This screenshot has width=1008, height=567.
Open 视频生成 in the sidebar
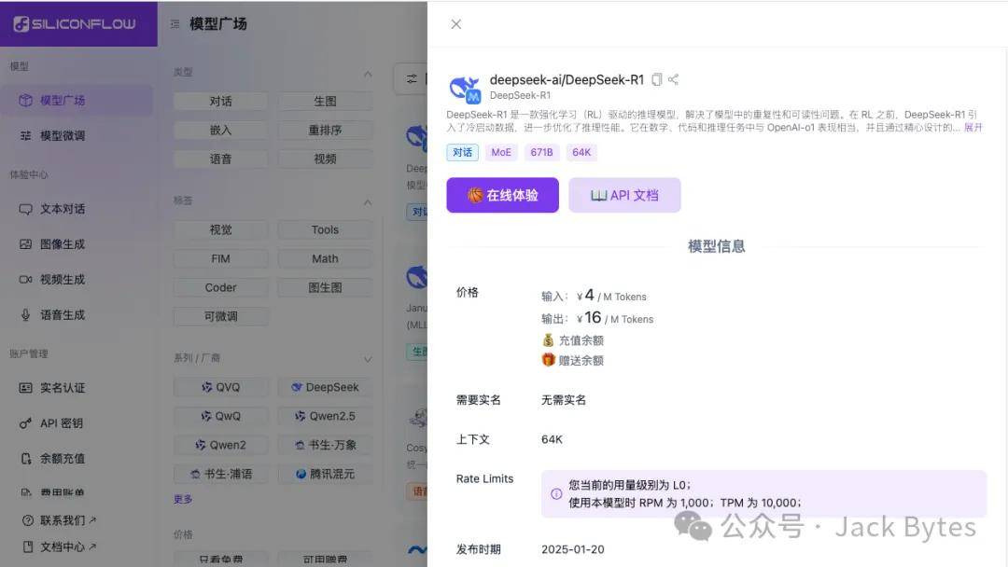tap(77, 280)
